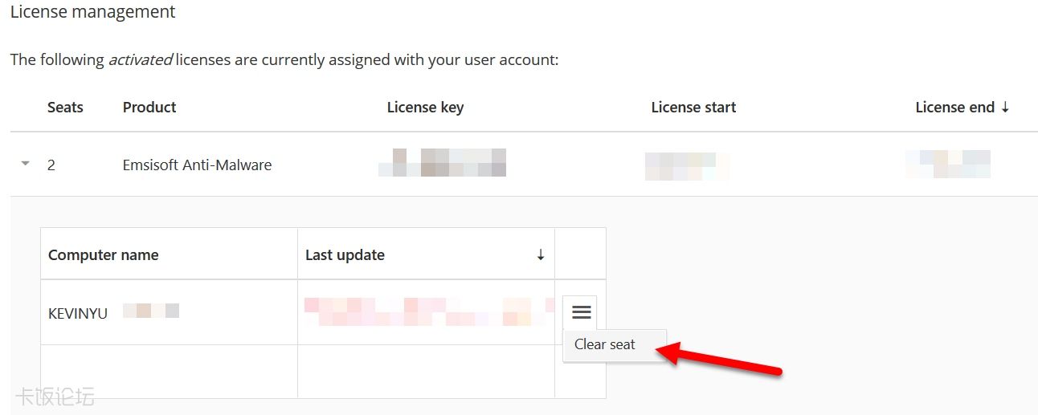Image resolution: width=1038 pixels, height=415 pixels.
Task: Click the Emsisoft Anti-Malware product name
Action: click(x=197, y=165)
